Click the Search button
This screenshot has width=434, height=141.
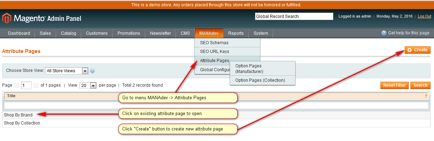coord(420,85)
